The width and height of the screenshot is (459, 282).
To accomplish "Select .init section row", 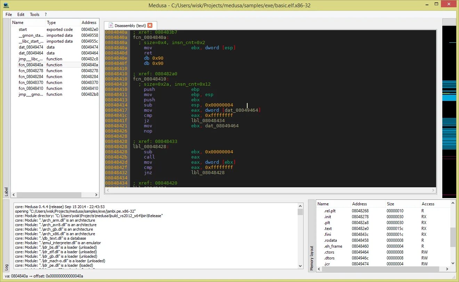I will (383, 217).
